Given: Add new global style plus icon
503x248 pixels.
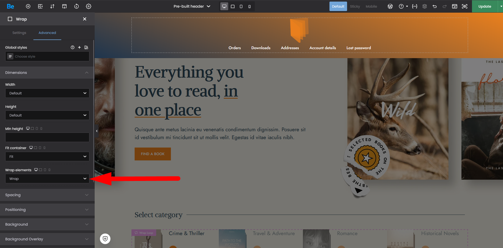Looking at the screenshot, I should click(79, 47).
